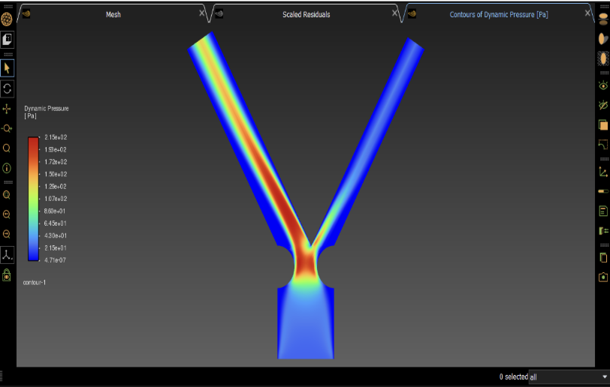610x387 pixels.
Task: Toggle the ground grid plane icon
Action: point(603,58)
